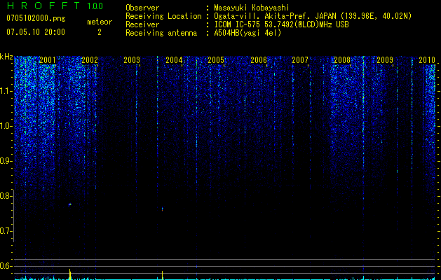Click the meteor count value 2
Viewport: 441px width, 280px height.
coord(100,32)
